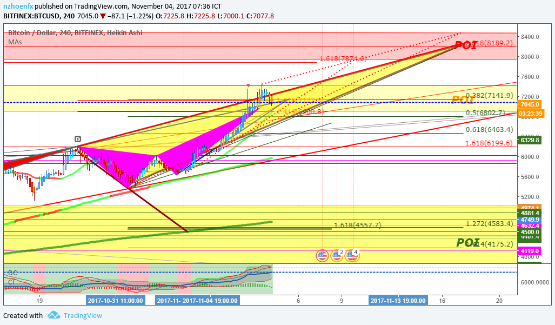Click the 19 tick on the time axis

[x=39, y=301]
